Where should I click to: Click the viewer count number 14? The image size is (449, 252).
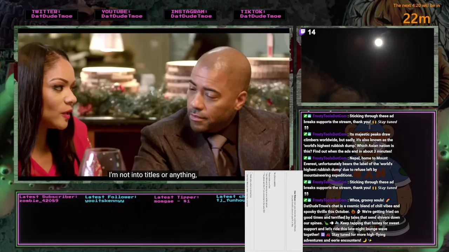coord(311,32)
